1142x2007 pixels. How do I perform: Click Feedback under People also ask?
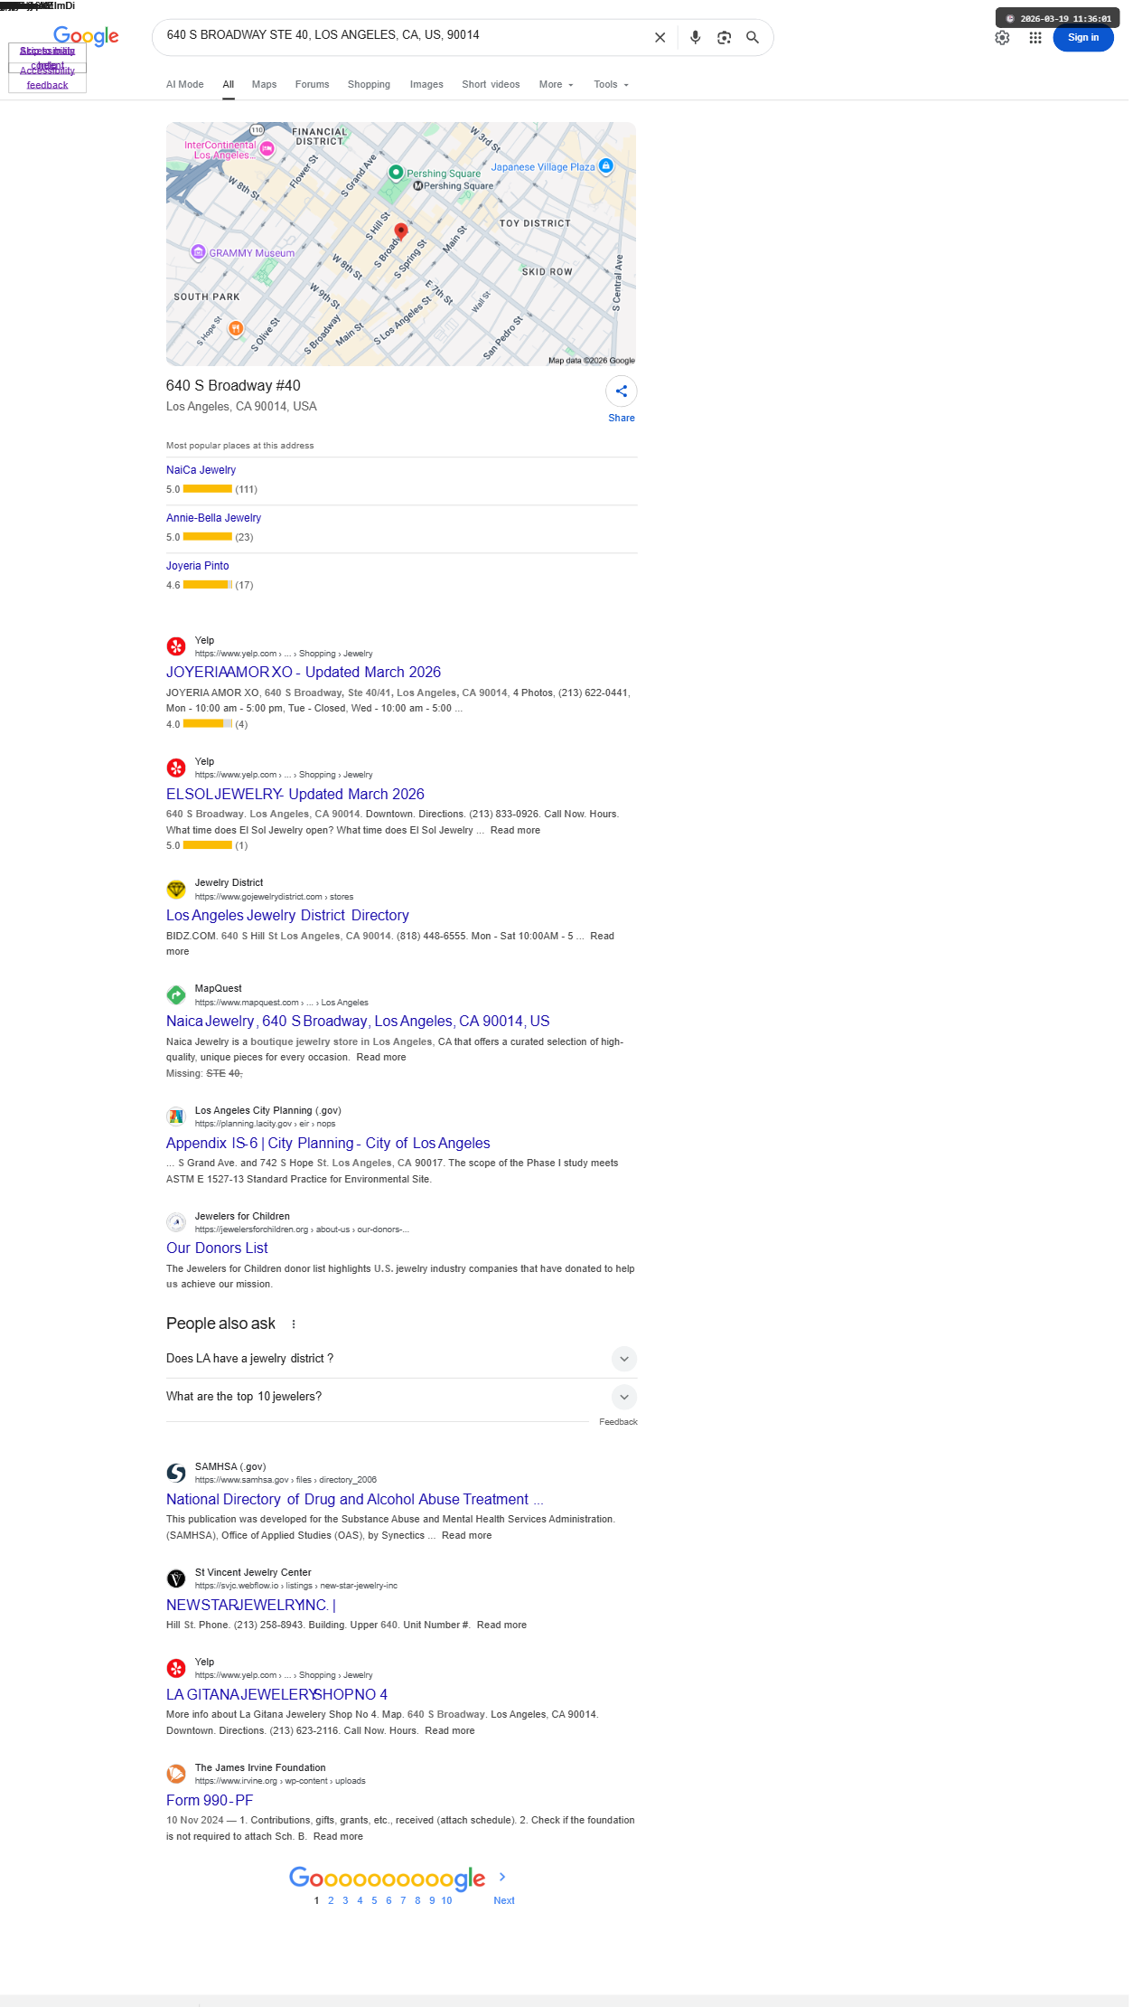coord(618,1422)
